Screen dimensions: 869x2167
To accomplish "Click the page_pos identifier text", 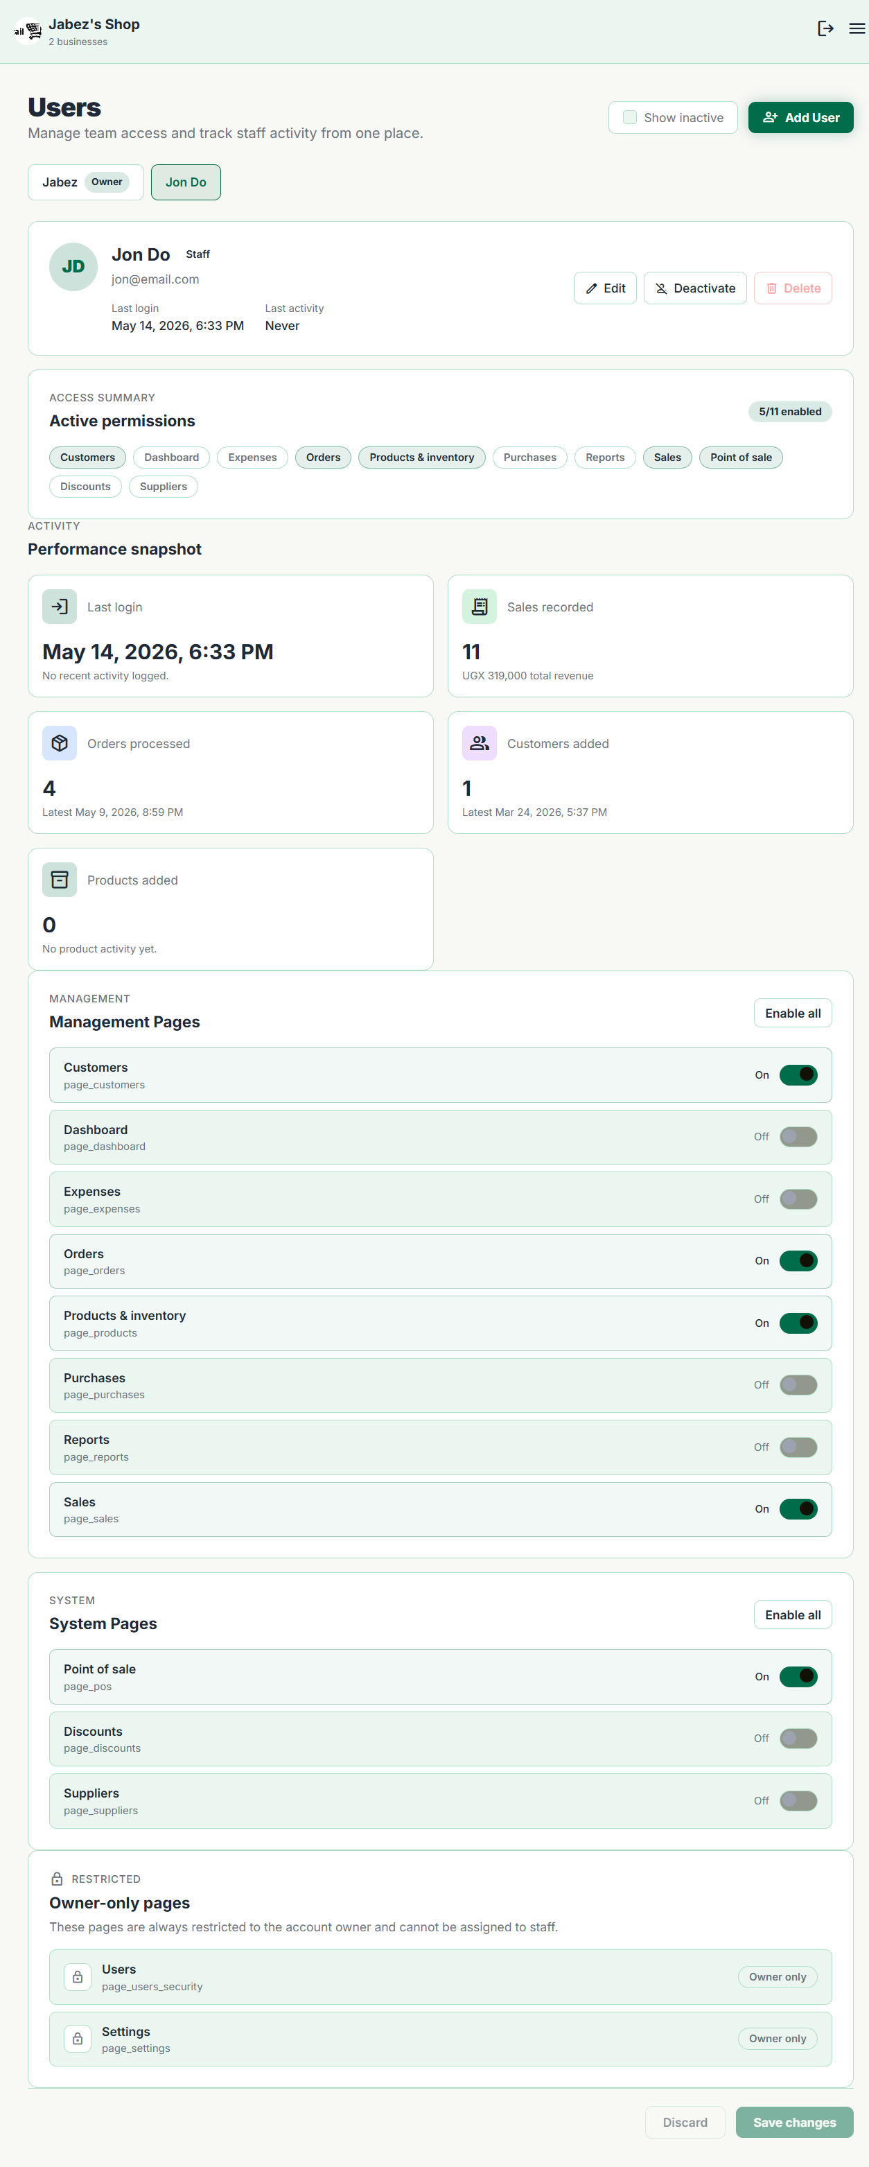I will click(87, 1686).
